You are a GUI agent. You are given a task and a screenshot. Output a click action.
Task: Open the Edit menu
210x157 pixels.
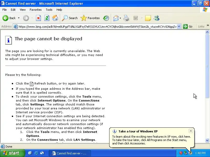point(13,10)
